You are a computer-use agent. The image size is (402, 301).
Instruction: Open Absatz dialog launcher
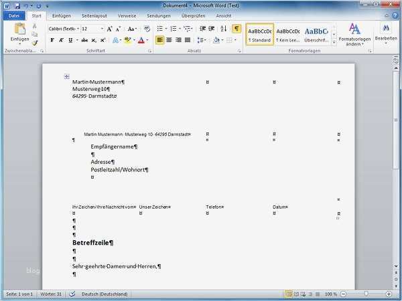point(239,51)
